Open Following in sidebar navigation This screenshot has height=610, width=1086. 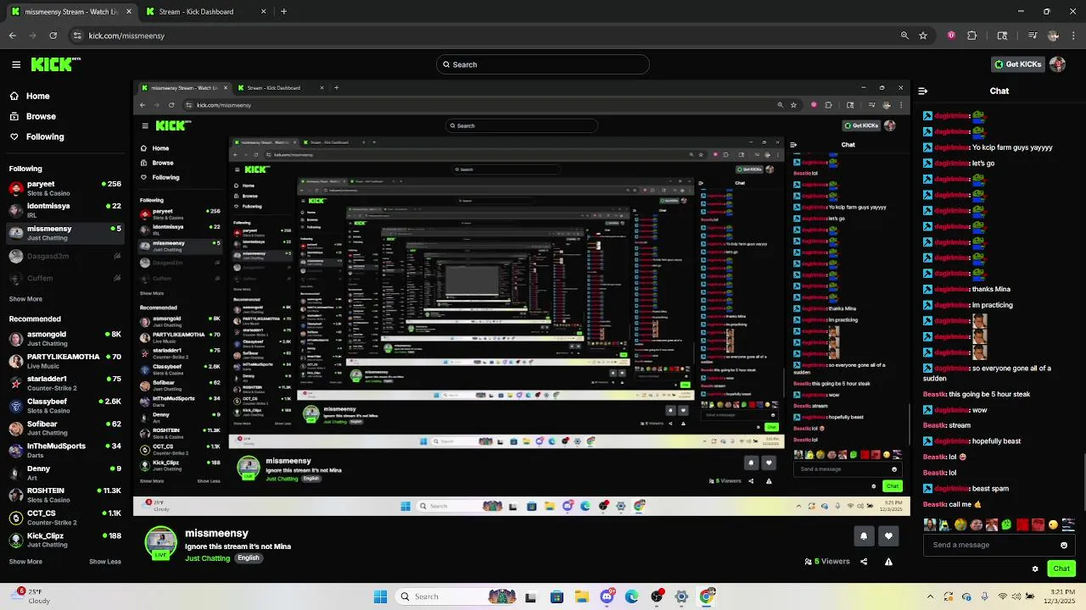(44, 136)
